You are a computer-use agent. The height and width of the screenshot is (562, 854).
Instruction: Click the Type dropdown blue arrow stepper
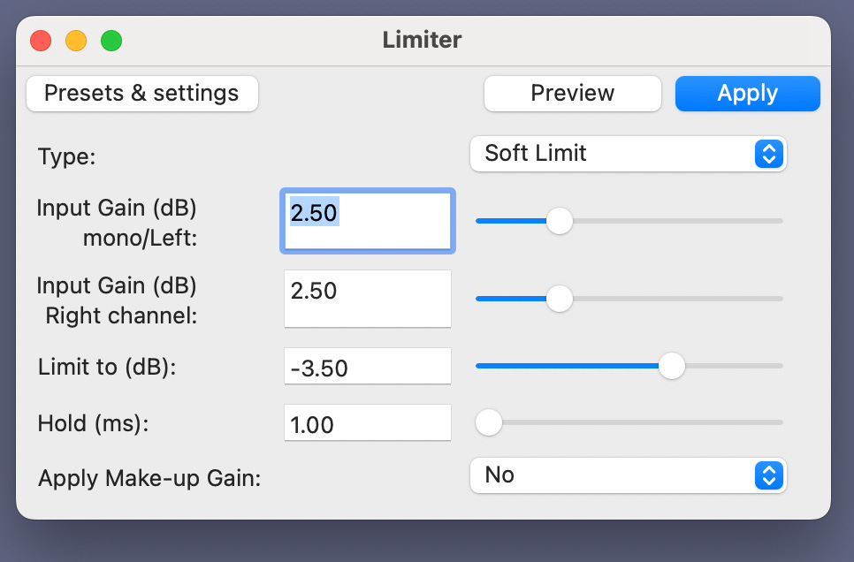(768, 154)
